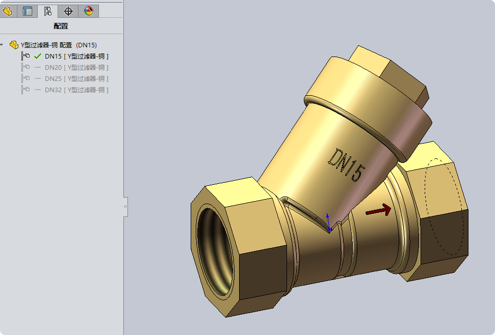Screen dimensions: 495x335
Task: Select the DN25 configuration row
Action: 76,79
